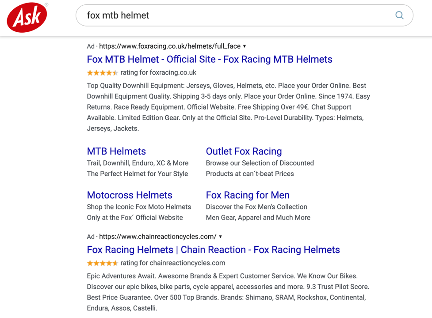The height and width of the screenshot is (318, 432).
Task: Click the Ad label above the Fox MTB Helmet result
Action: [x=91, y=46]
